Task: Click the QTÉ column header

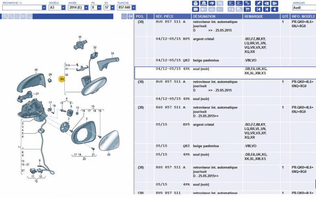Action: 285,16
